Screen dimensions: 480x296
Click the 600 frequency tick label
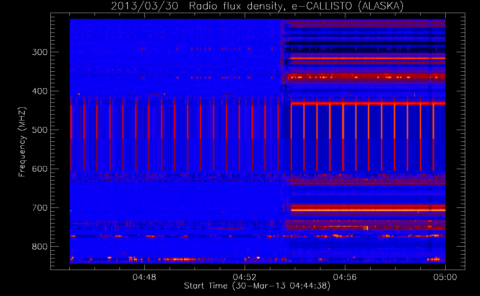point(40,169)
